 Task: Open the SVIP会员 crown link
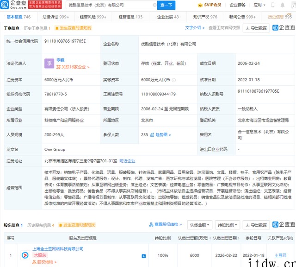210,5
